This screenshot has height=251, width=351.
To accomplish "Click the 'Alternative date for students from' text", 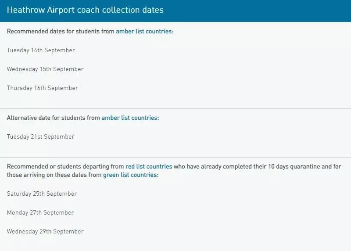I will click(x=54, y=118).
